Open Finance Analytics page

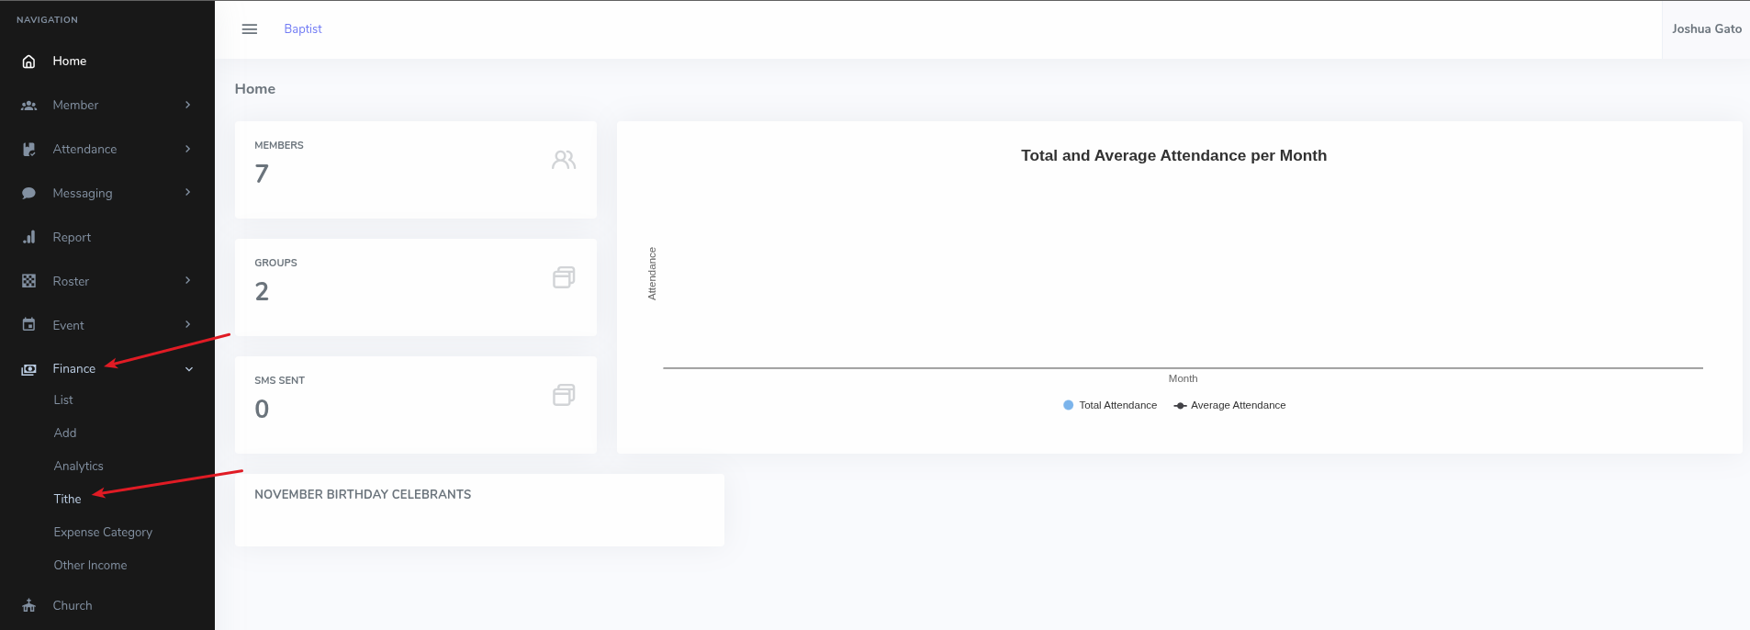click(x=78, y=467)
